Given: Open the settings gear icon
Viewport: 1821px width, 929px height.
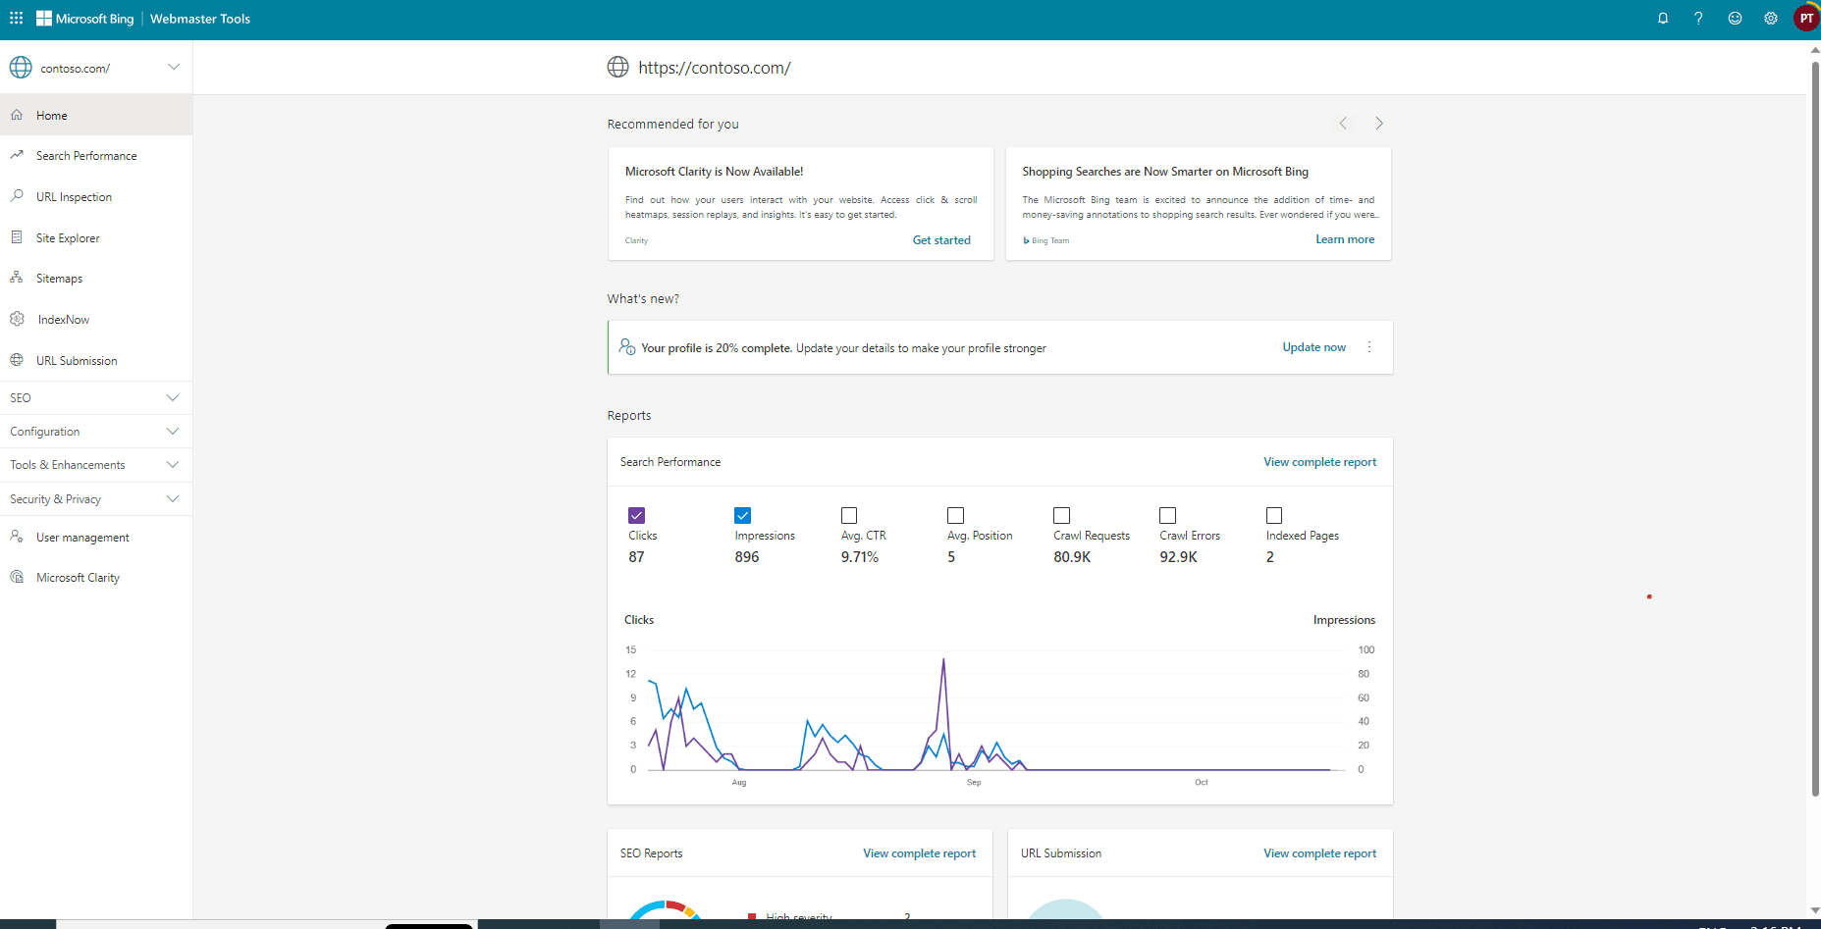Looking at the screenshot, I should click(x=1771, y=19).
